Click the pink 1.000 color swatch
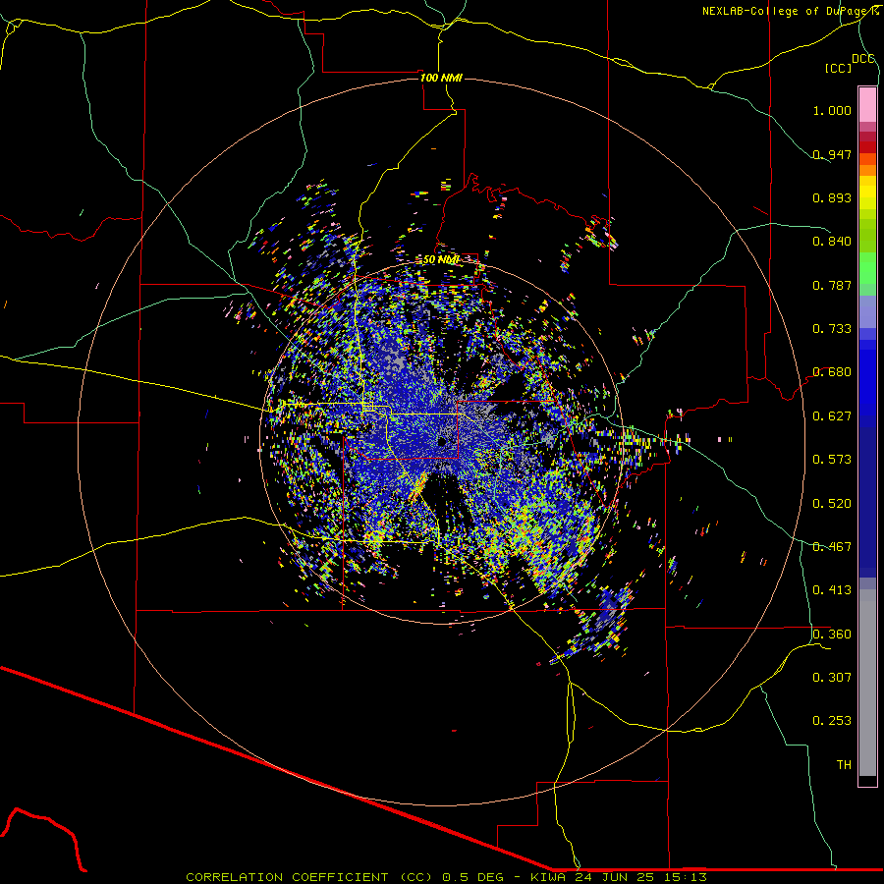The image size is (884, 884). pos(867,105)
